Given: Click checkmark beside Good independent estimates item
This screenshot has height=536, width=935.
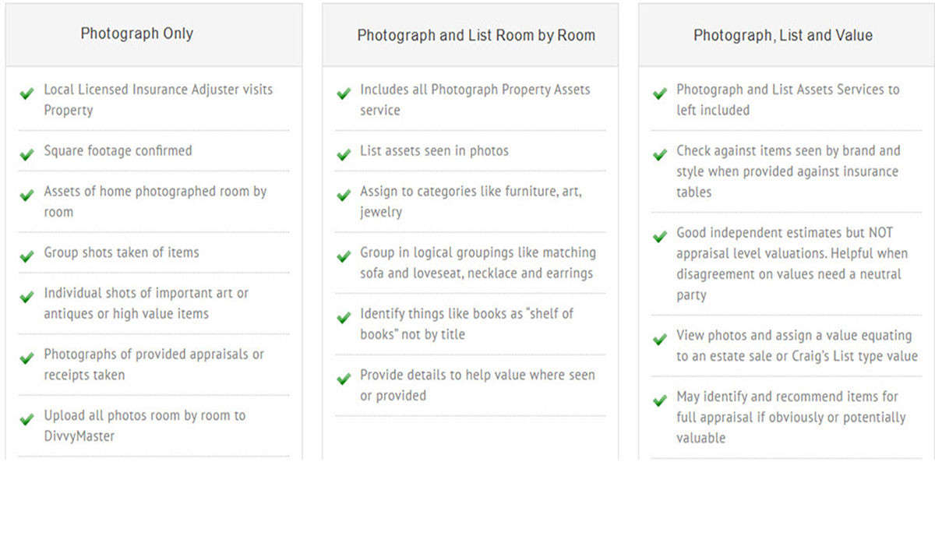Looking at the screenshot, I should pyautogui.click(x=660, y=236).
